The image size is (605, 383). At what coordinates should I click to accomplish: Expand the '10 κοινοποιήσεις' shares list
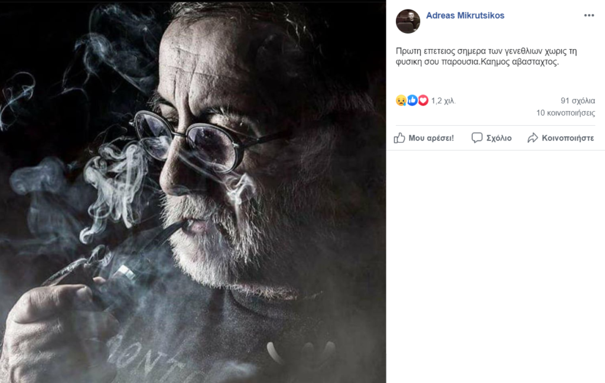pyautogui.click(x=565, y=113)
